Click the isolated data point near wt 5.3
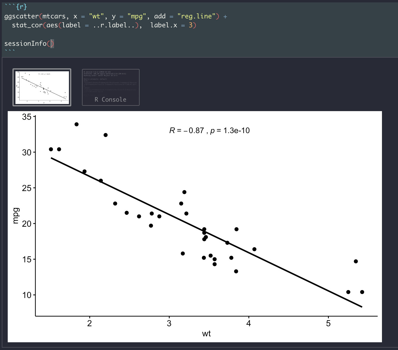Screen dimensions: 398x350 point(356,261)
